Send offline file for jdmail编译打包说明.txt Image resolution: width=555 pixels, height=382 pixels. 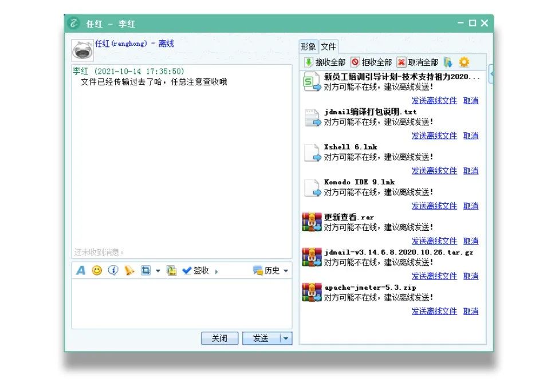click(434, 136)
